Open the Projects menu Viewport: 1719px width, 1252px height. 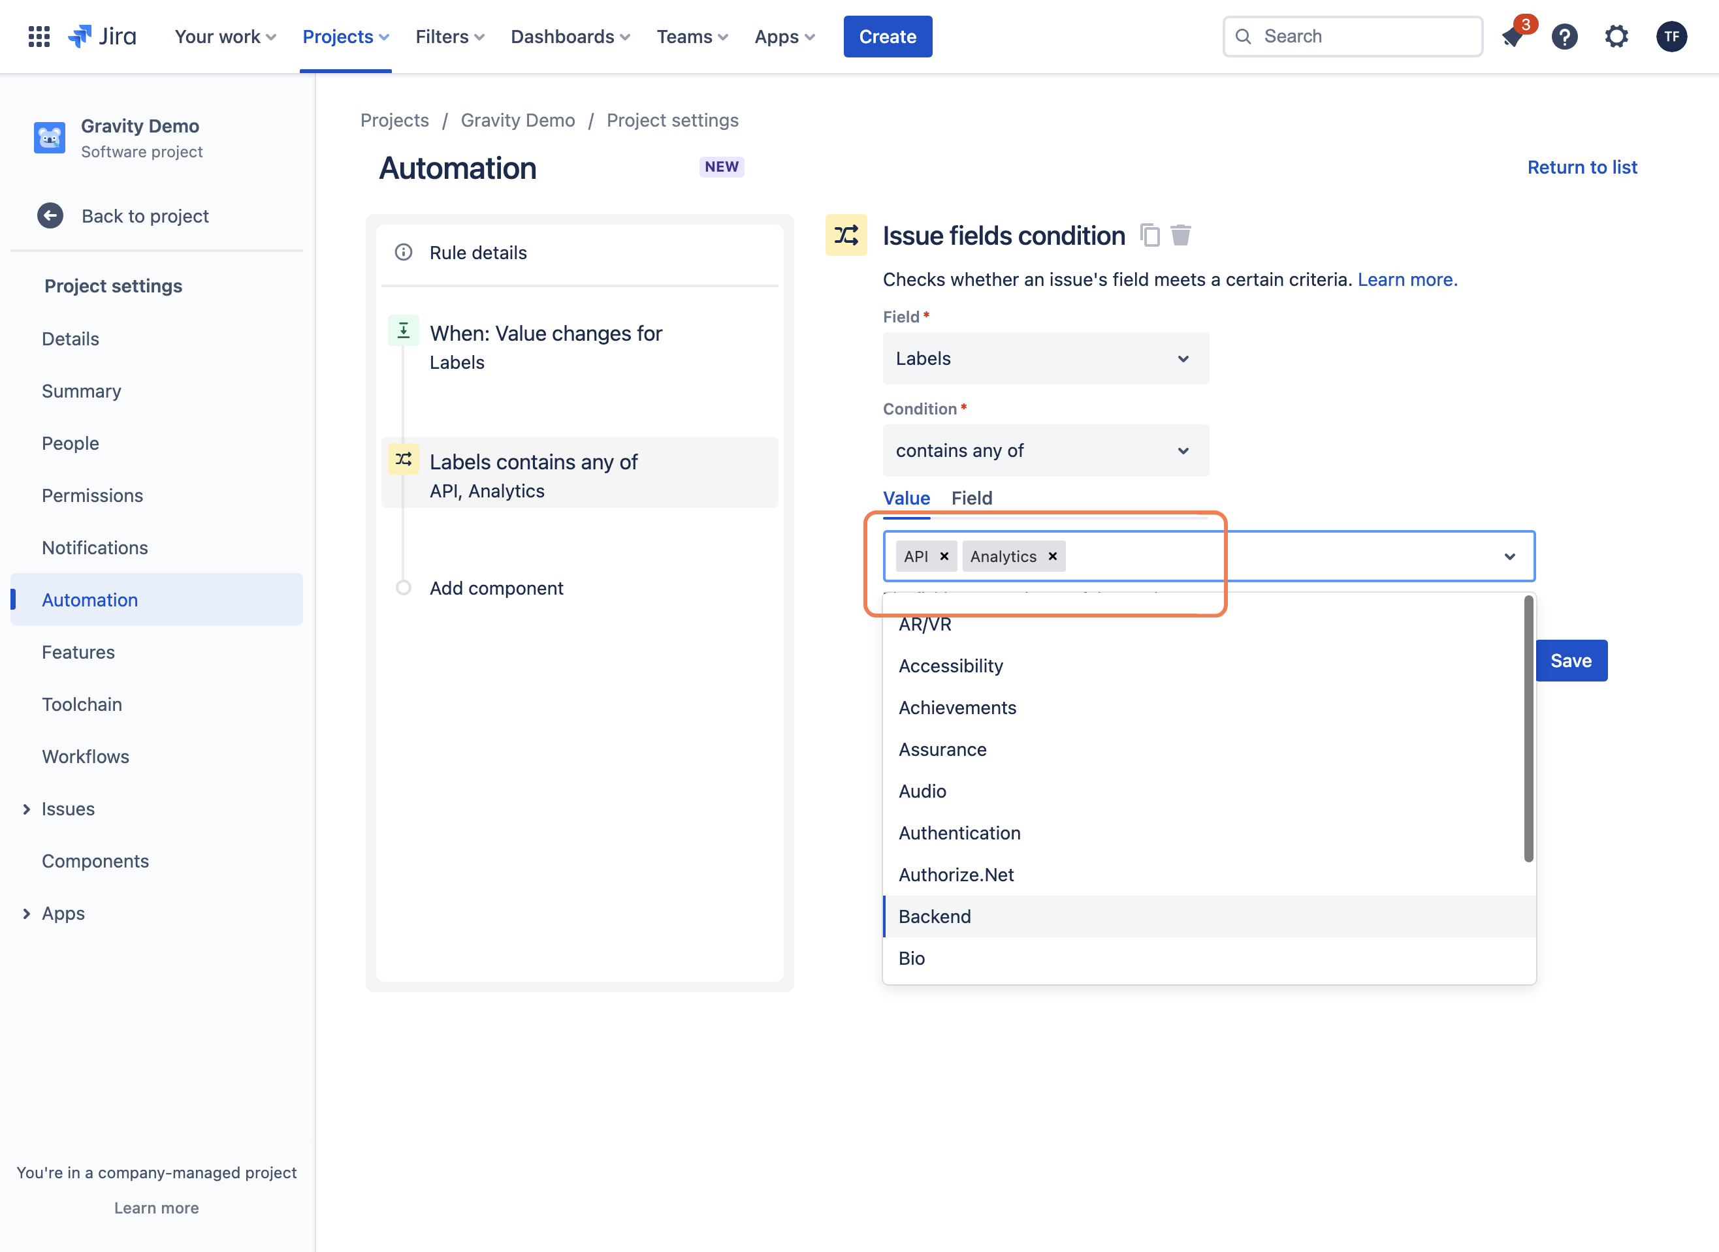point(345,37)
